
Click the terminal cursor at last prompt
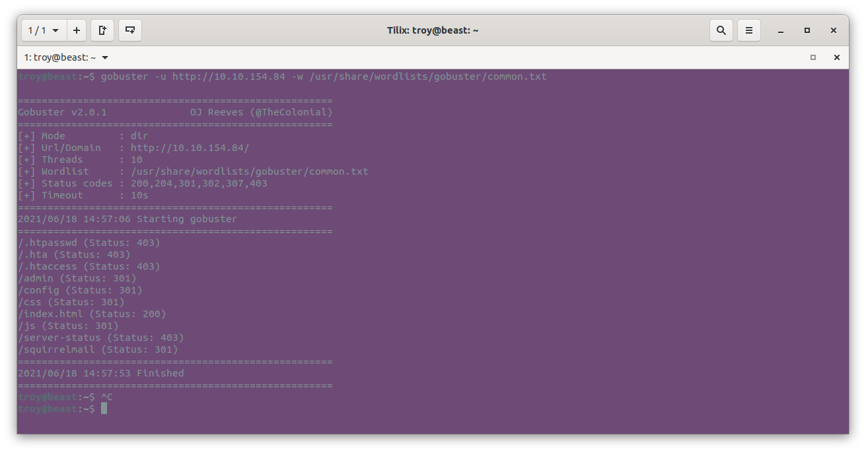104,409
